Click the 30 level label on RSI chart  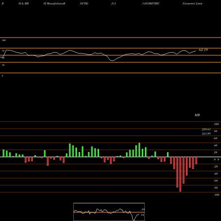pos(3,65)
